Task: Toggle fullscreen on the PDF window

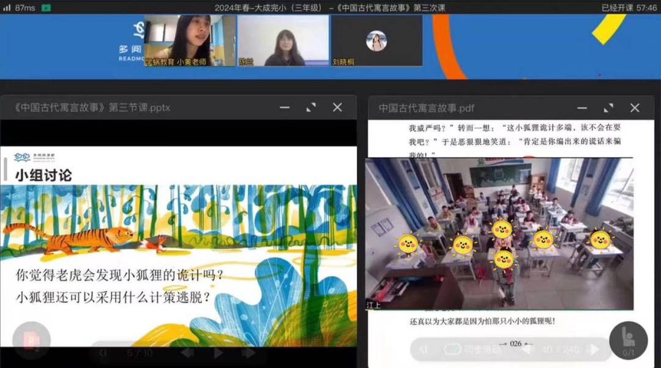Action: [608, 108]
